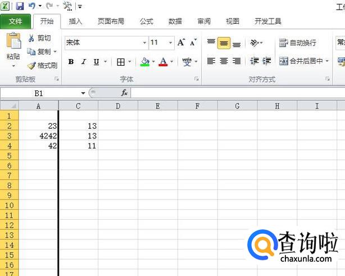Open the 字体 dialog launcher
Viewport: 345px width, 276px height.
(197, 79)
